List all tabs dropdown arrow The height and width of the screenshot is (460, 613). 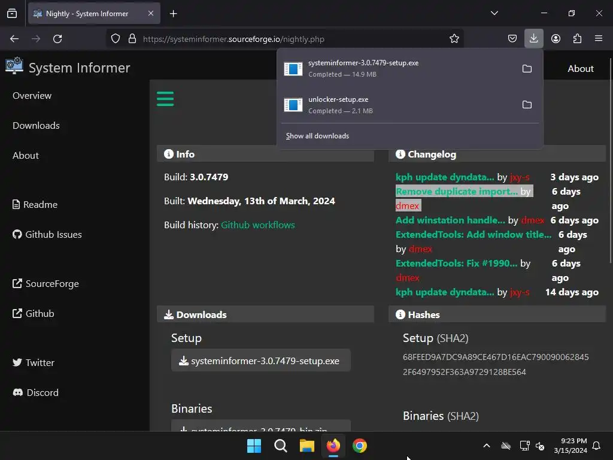point(494,13)
